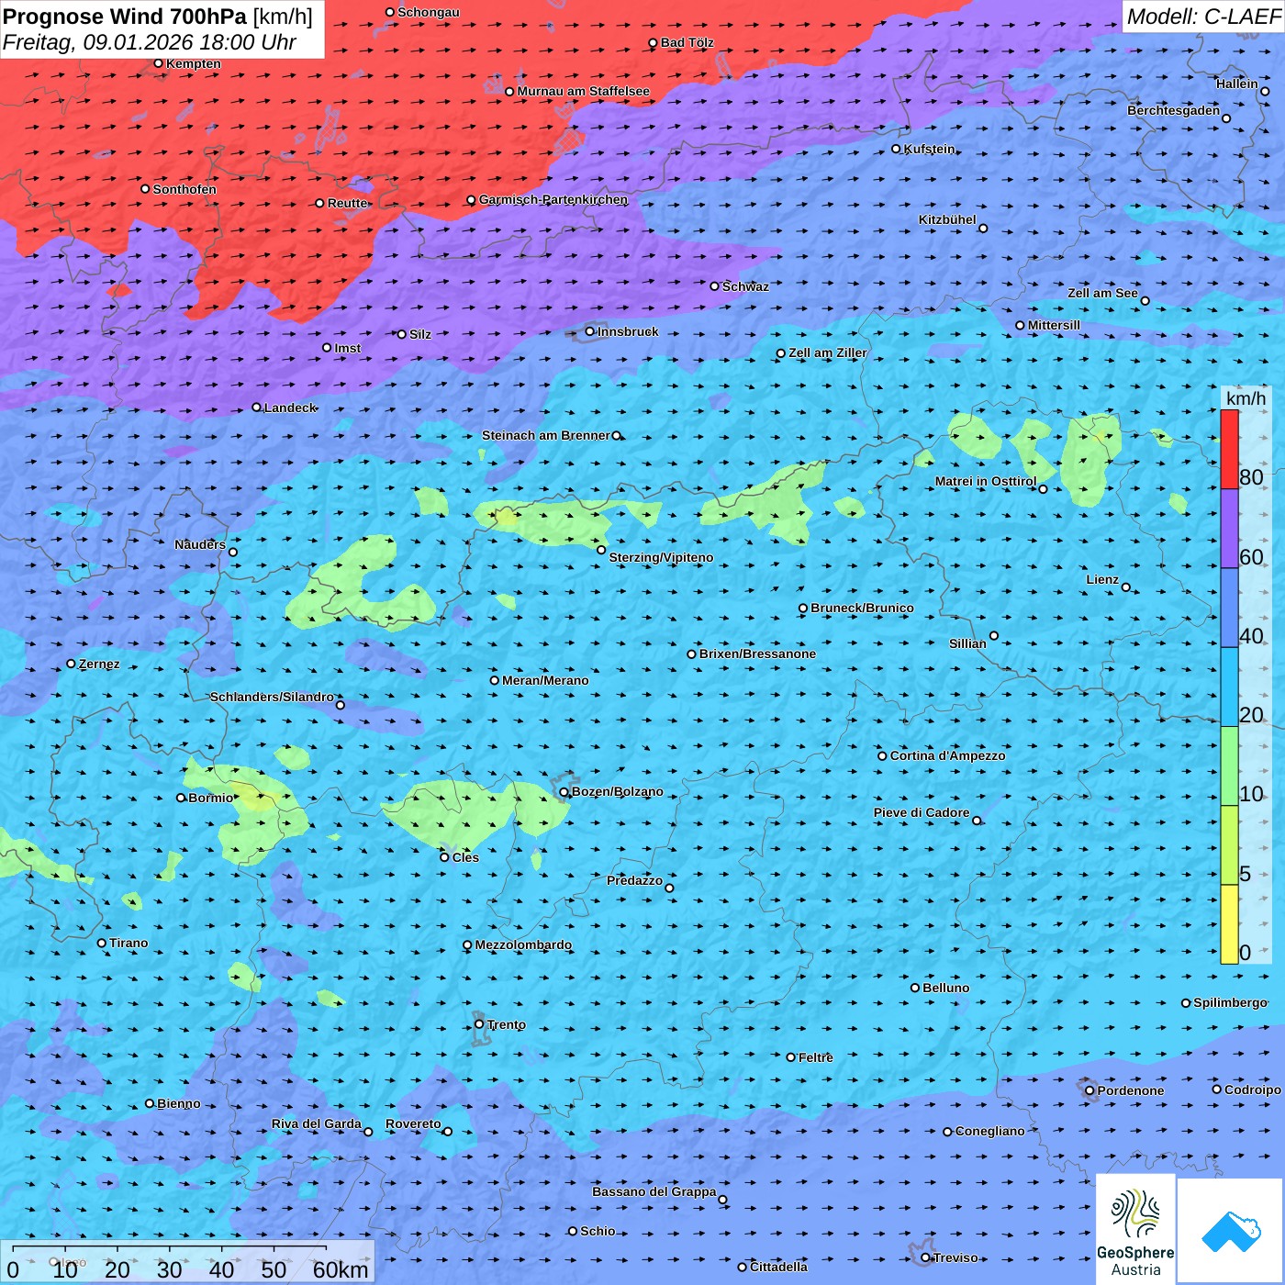
Task: Click the 'Prognose Wind 700hPa' title
Action: click(125, 17)
